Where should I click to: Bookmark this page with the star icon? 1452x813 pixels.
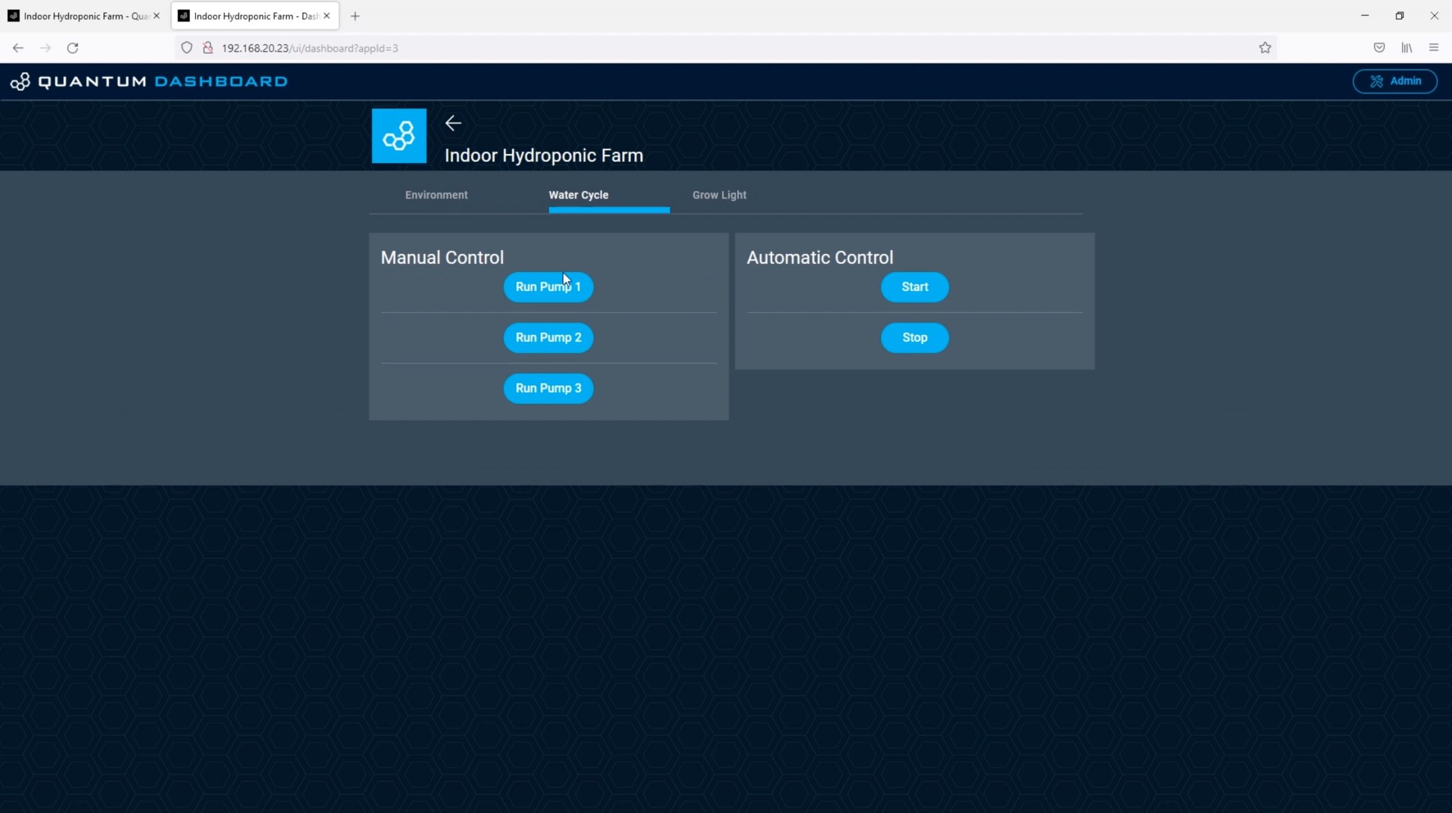(1264, 48)
